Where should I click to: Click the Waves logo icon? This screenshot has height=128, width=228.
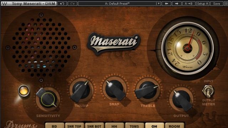tap(4, 4)
